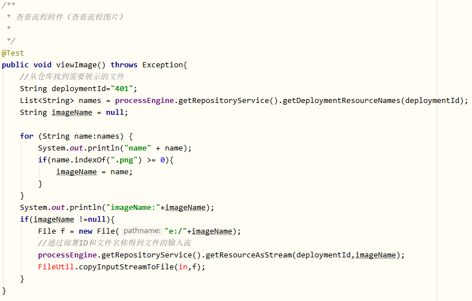Screen dimensions: 472x301
Task: Click the @Test annotation
Action: [12, 53]
